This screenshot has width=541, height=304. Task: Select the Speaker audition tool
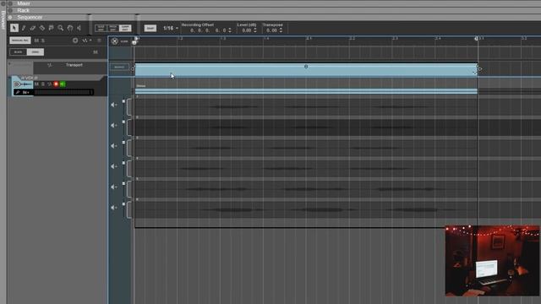[79, 28]
